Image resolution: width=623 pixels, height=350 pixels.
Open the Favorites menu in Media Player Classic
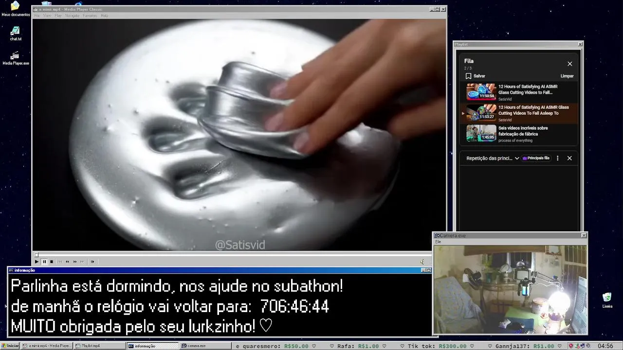click(x=90, y=16)
